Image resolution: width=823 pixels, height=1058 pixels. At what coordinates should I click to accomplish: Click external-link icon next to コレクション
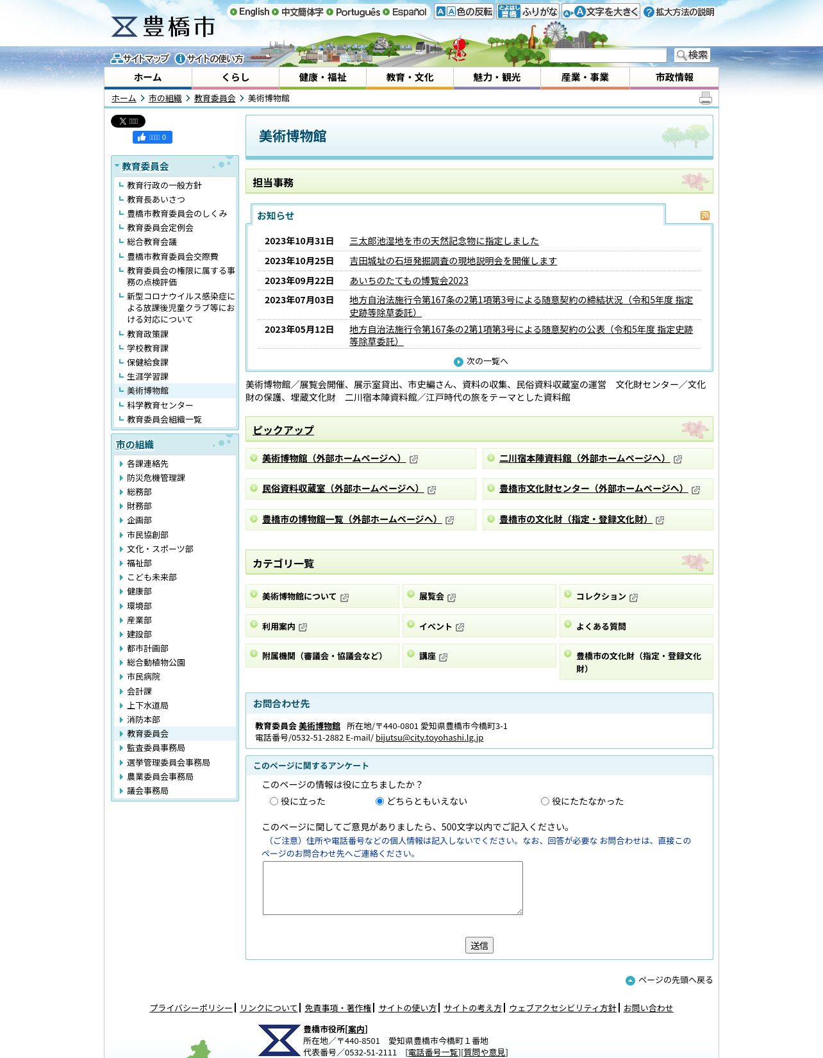[633, 597]
